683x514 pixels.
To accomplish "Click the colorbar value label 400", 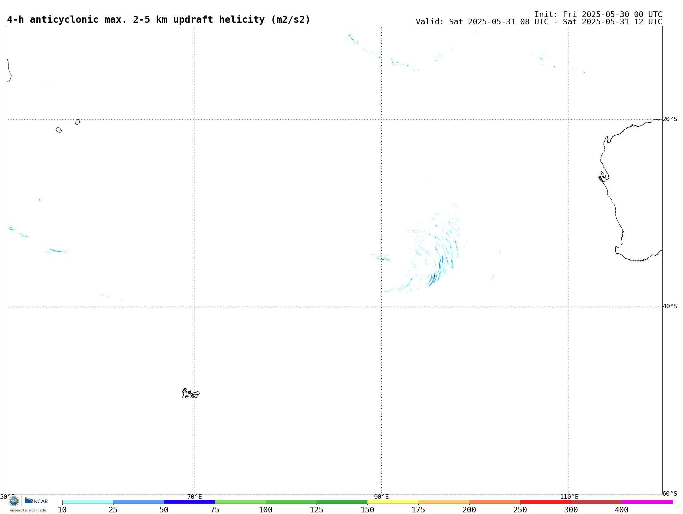I will point(622,510).
